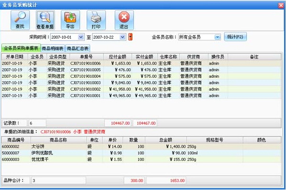Click the 实付金额 column header
The width and height of the screenshot is (286, 190).
[x=144, y=57]
